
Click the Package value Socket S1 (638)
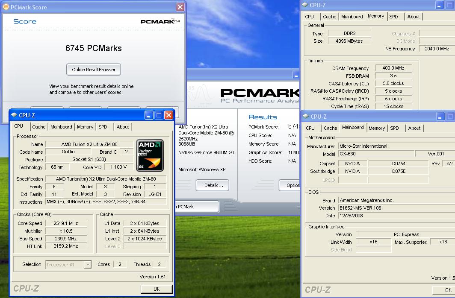[89, 159]
